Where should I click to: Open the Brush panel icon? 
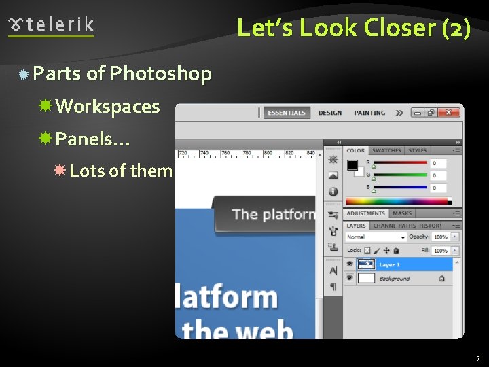coord(333,231)
